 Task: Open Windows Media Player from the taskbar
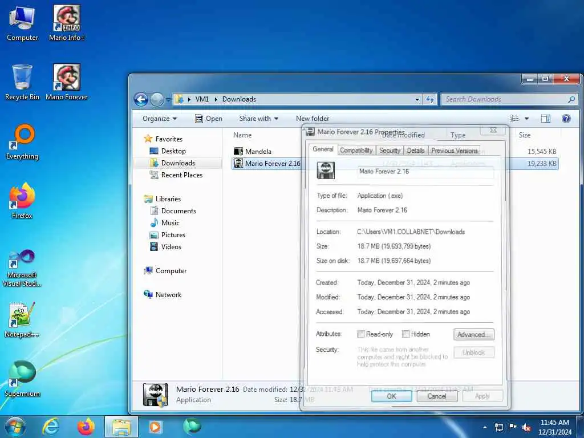click(x=155, y=427)
